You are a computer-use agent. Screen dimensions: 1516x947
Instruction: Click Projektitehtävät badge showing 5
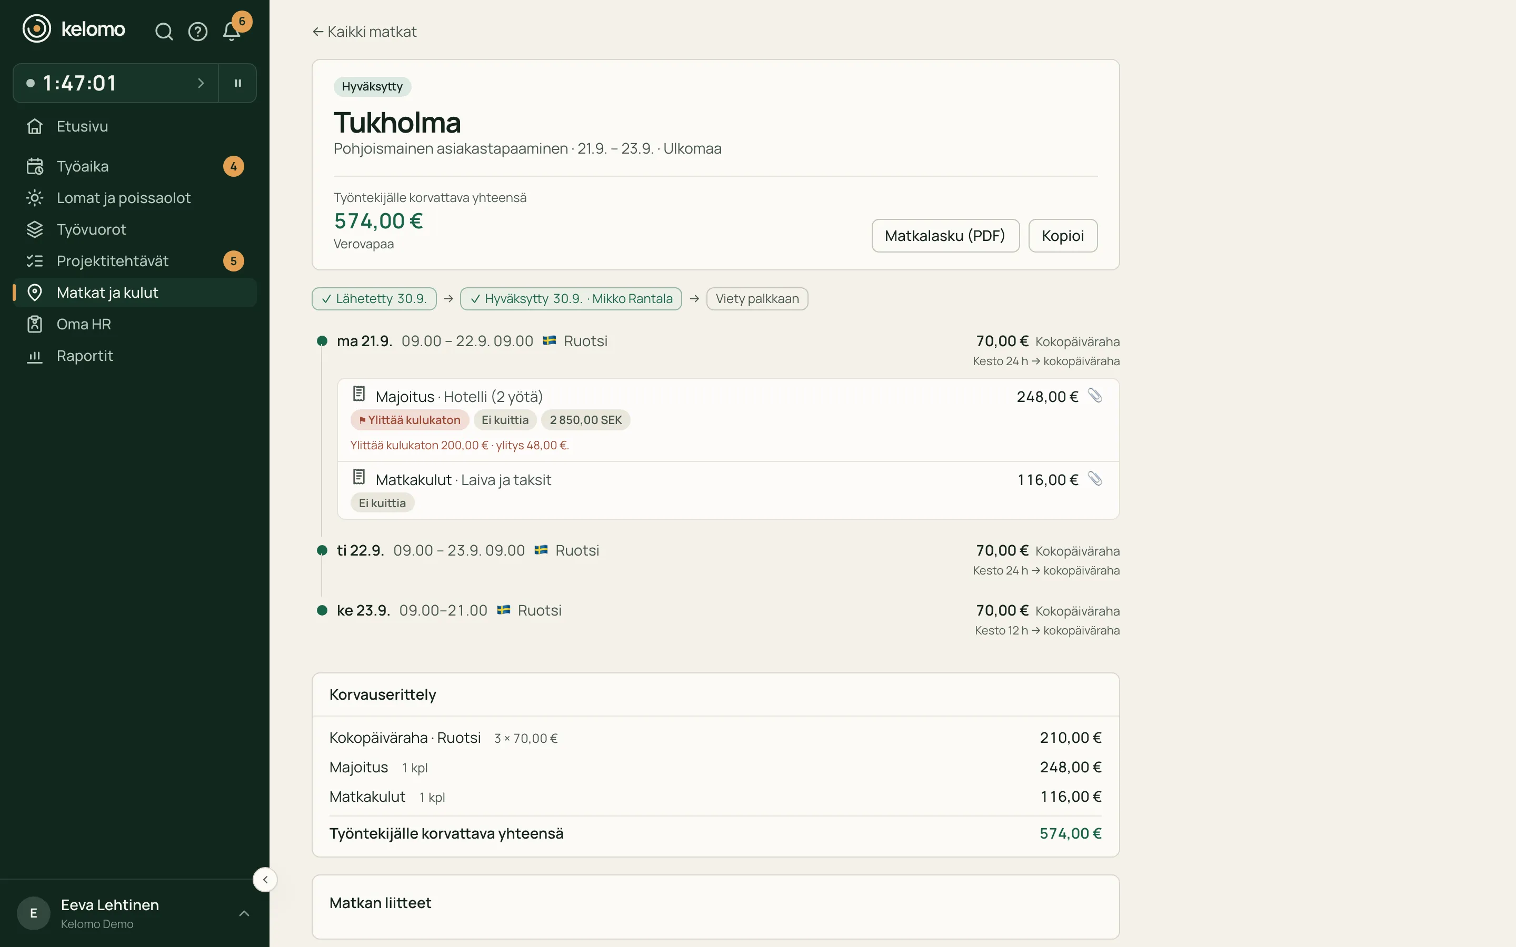(x=234, y=261)
